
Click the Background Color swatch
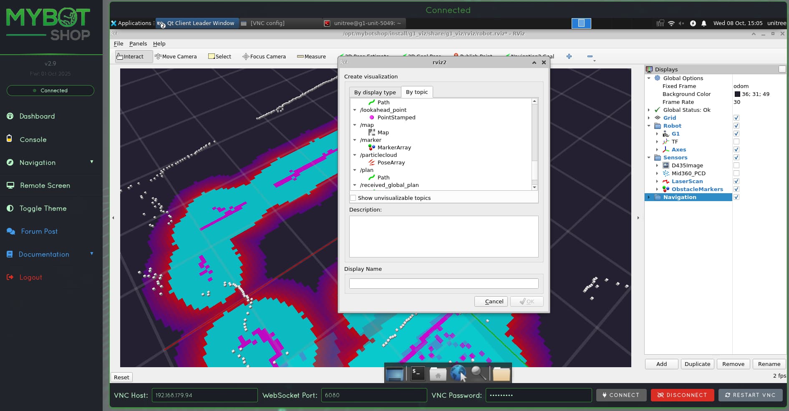(737, 94)
